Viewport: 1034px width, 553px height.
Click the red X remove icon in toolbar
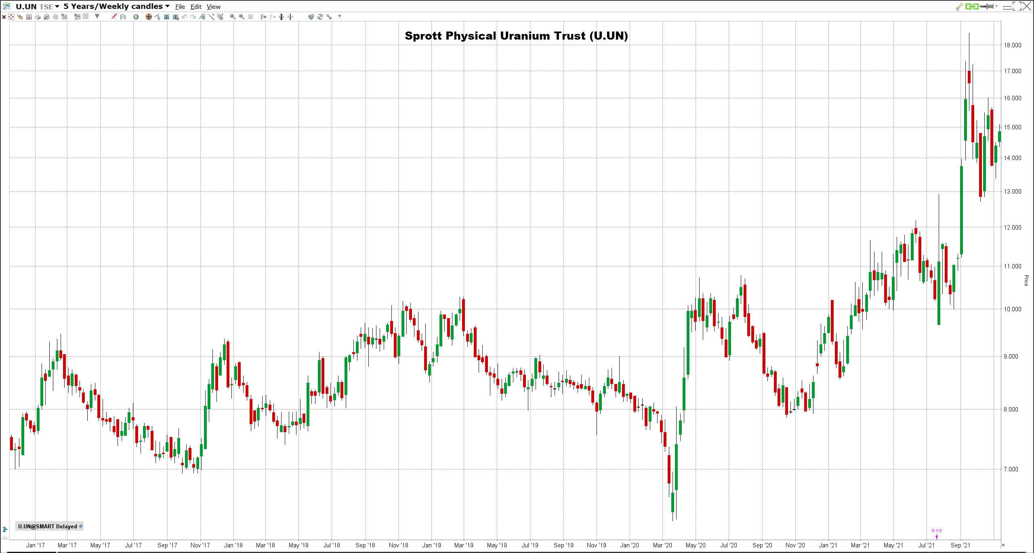(4, 17)
